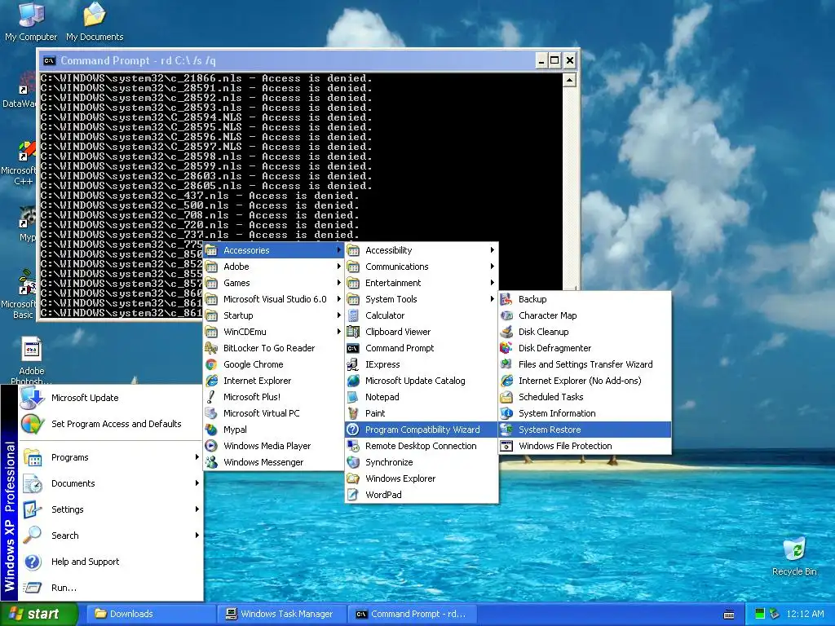Open BitLocker To Go Reader entry
The width and height of the screenshot is (835, 626).
coord(274,348)
